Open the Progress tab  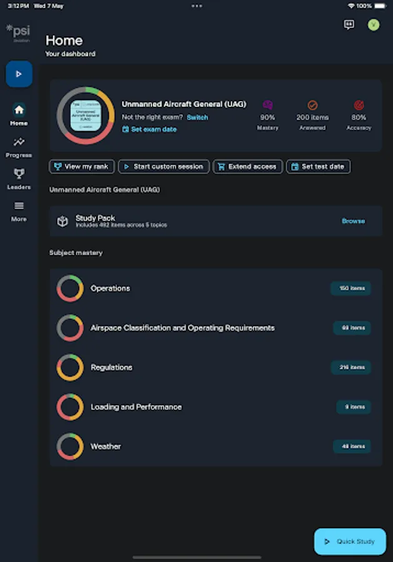(x=19, y=147)
